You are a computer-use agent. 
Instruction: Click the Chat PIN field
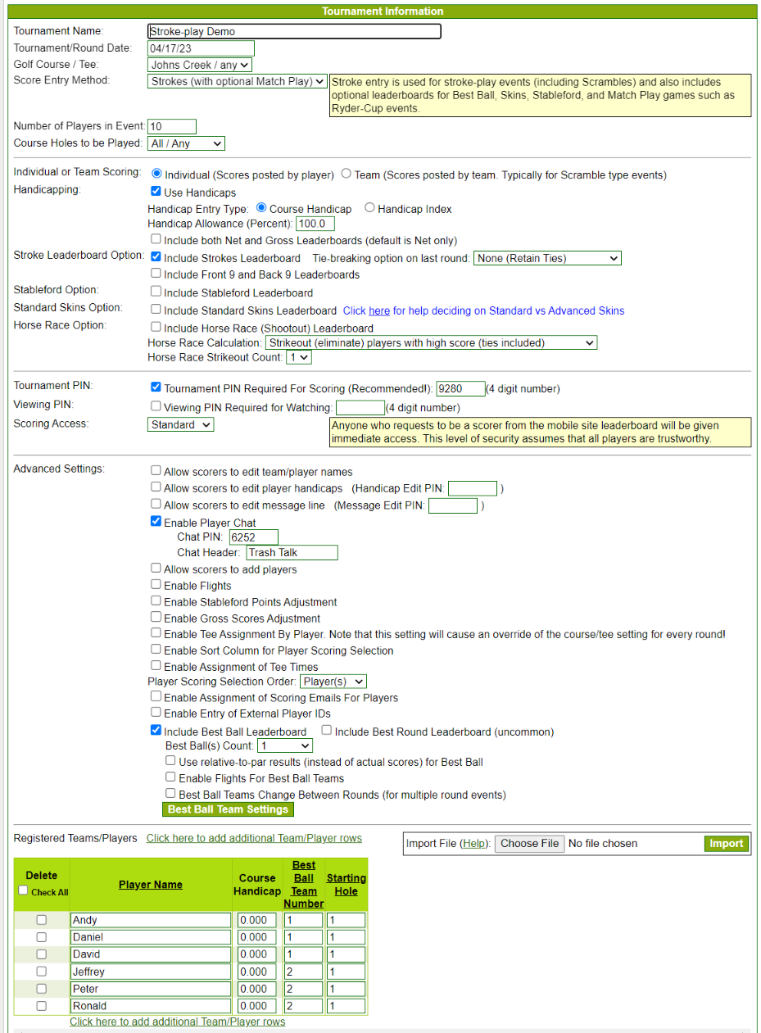(254, 537)
